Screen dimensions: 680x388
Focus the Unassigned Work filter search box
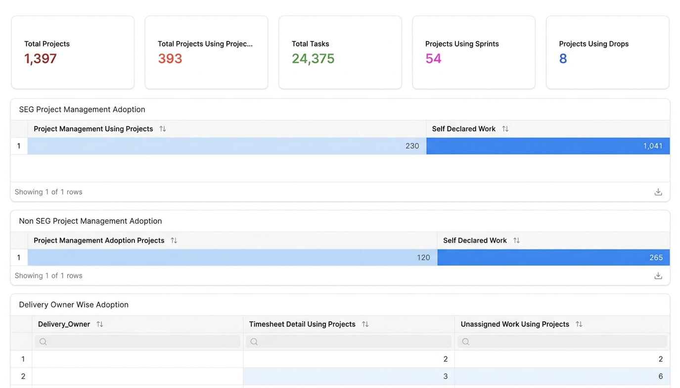(x=562, y=341)
